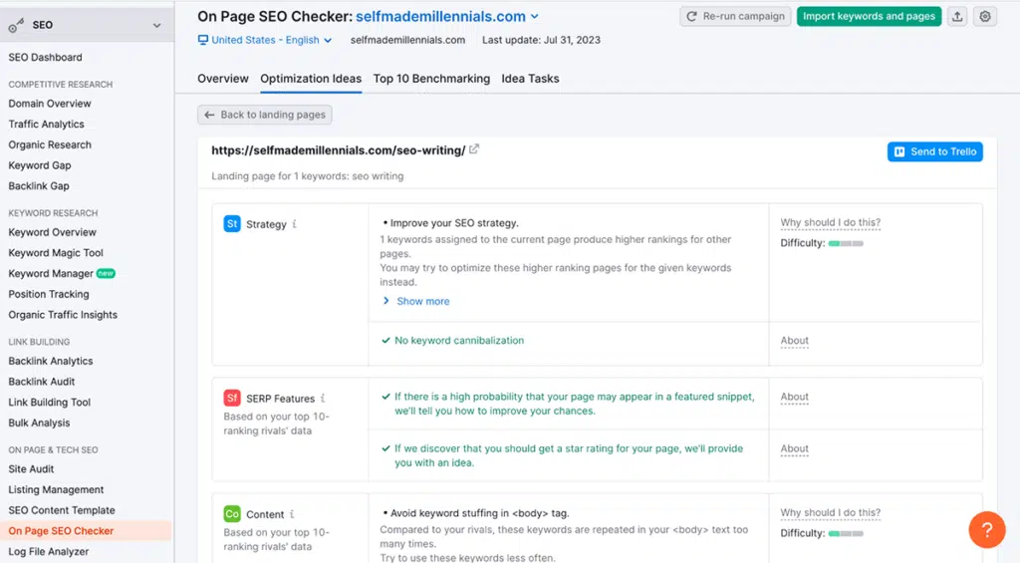Viewport: 1020px width, 563px height.
Task: Open Backlink Audit
Action: tap(42, 382)
